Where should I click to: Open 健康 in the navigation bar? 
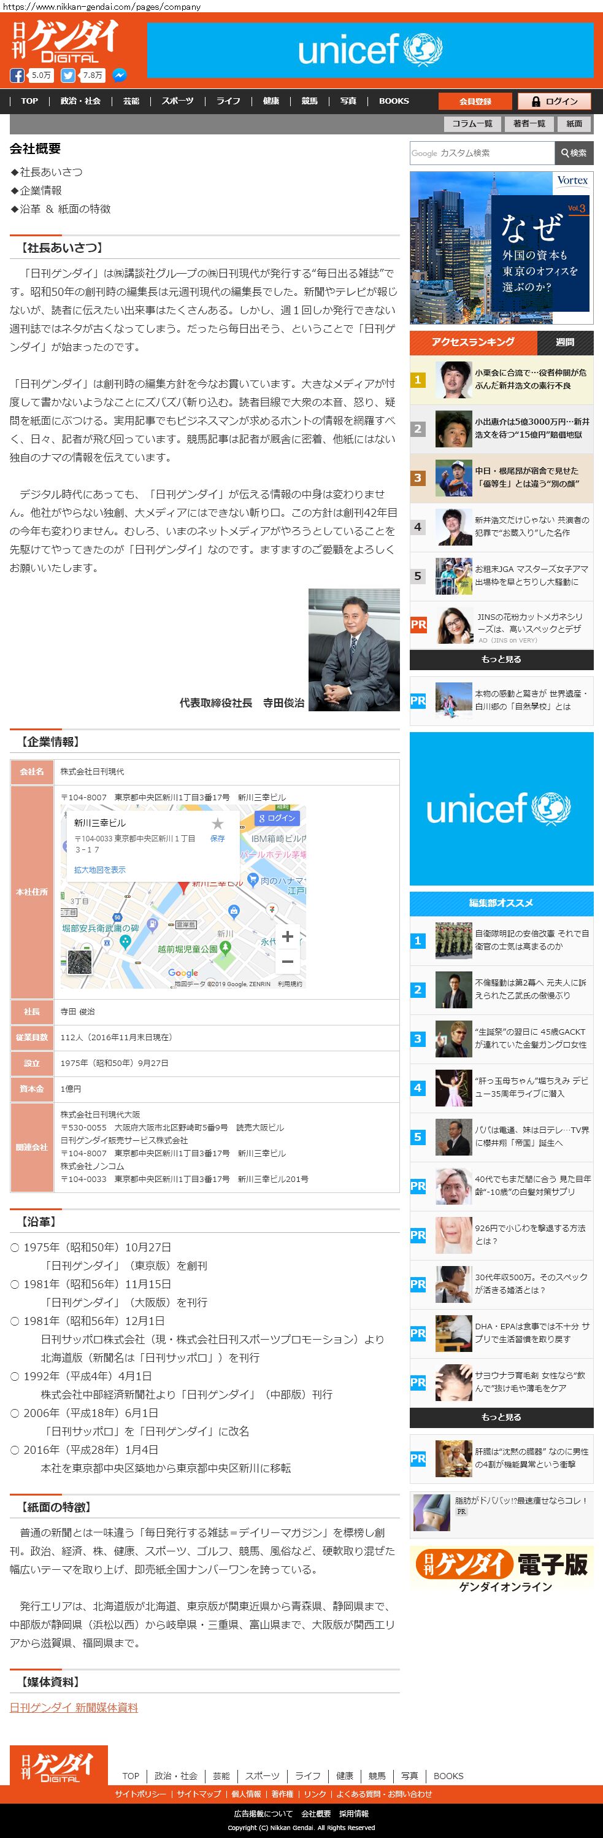pyautogui.click(x=271, y=101)
